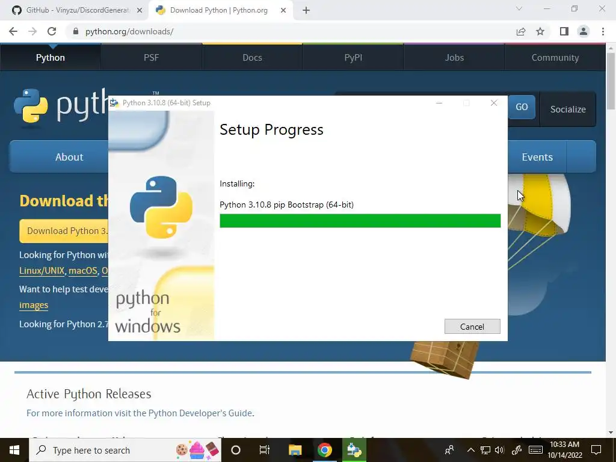Viewport: 616px width, 462px height.
Task: Click the green installation progress bar
Action: (360, 221)
